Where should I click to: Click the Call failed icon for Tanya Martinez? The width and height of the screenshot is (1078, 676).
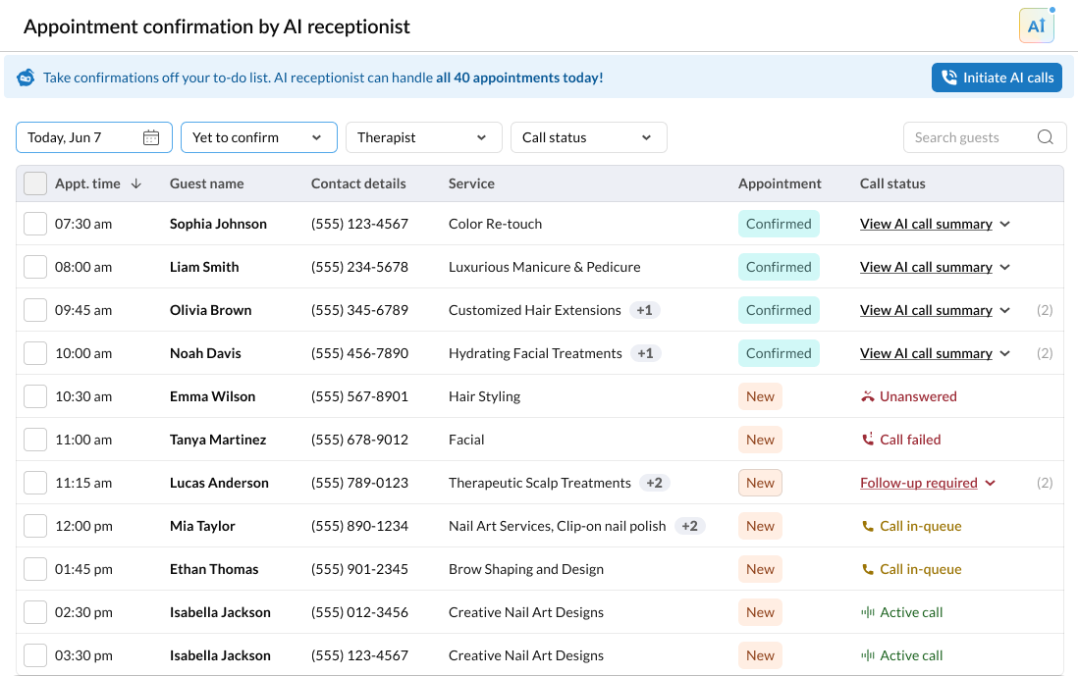(867, 440)
